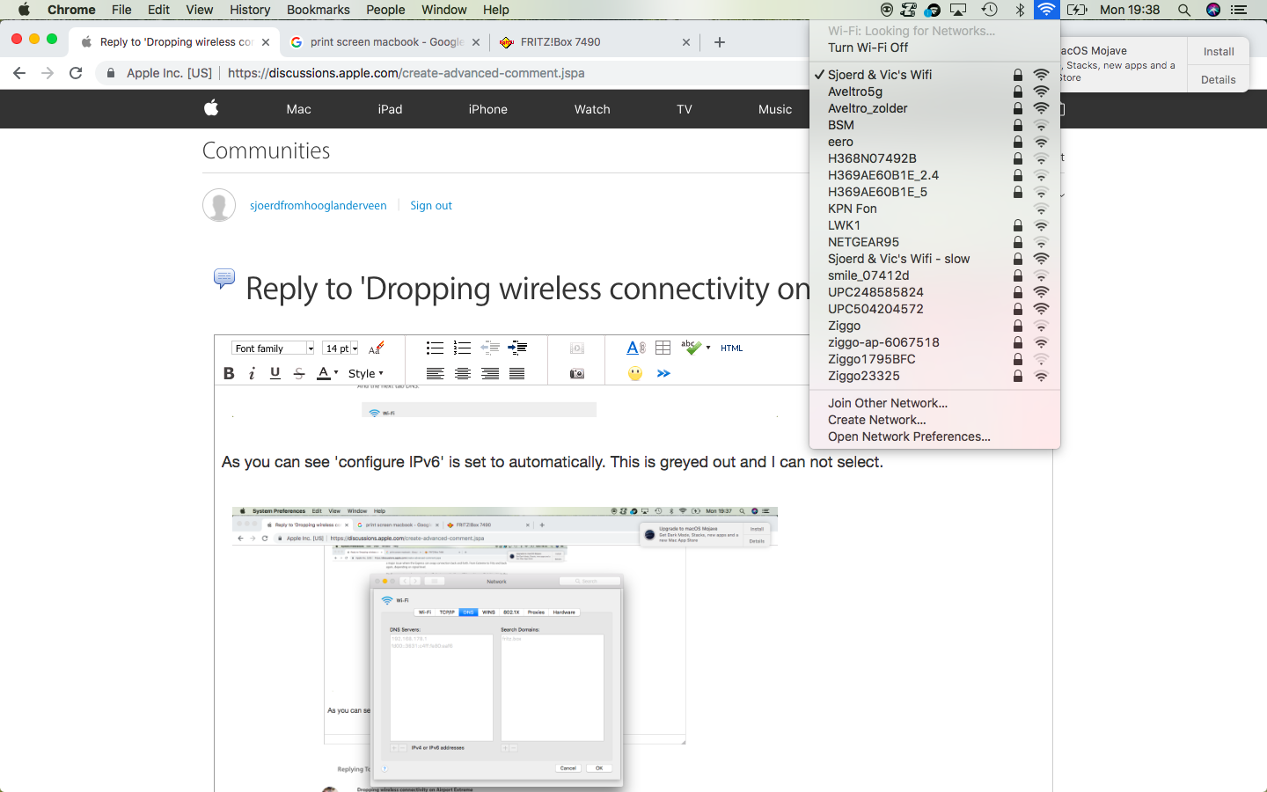The image size is (1267, 792).
Task: Open Network Preferences from the Wi-Fi menu
Action: pos(909,436)
